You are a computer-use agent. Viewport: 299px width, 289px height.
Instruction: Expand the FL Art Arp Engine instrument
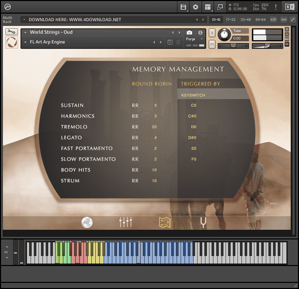[24, 42]
